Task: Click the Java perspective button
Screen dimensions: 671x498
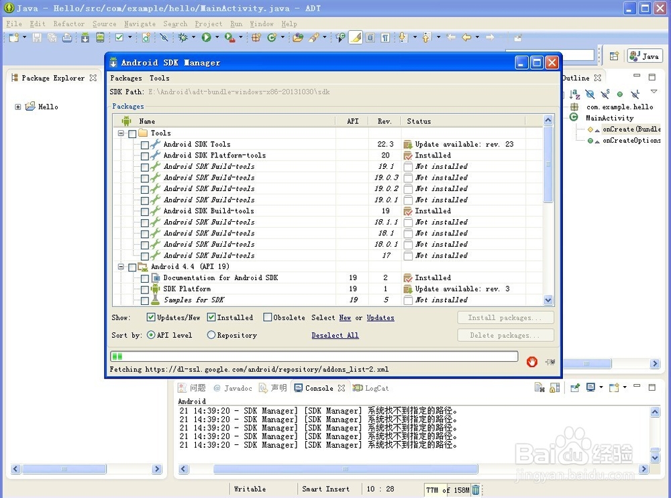Action: click(645, 56)
